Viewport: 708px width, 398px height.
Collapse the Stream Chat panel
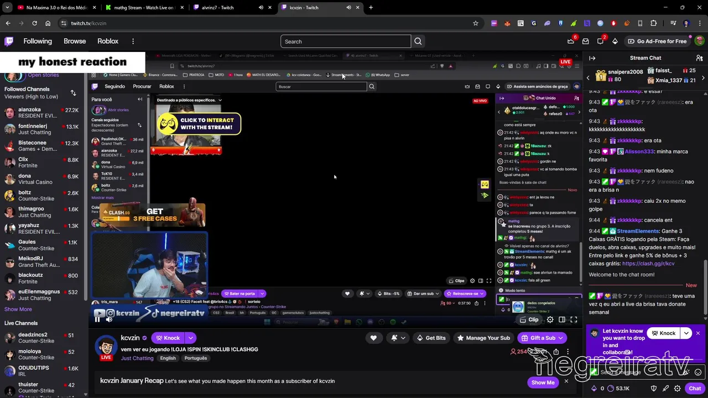tap(592, 58)
